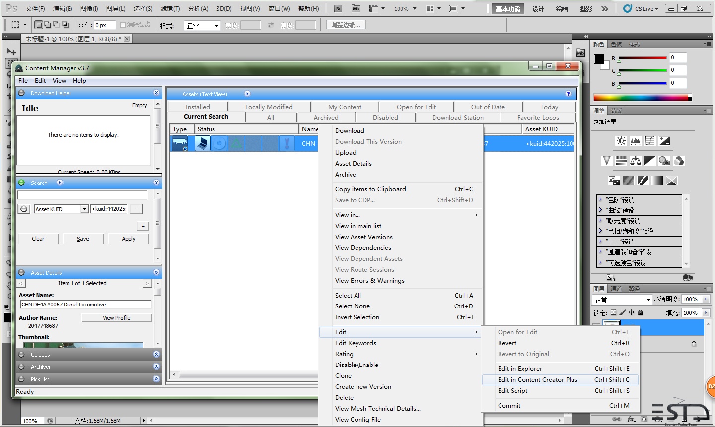Viewport: 715px width, 427px height.
Task: Add a Black & White adjustment
Action: point(649,161)
